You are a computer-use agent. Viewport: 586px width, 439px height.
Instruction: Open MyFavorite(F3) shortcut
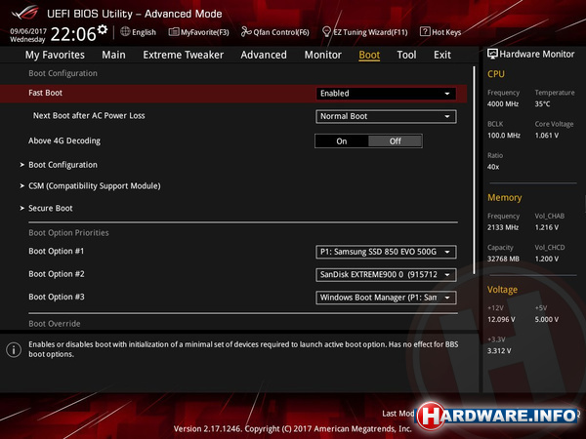(199, 32)
